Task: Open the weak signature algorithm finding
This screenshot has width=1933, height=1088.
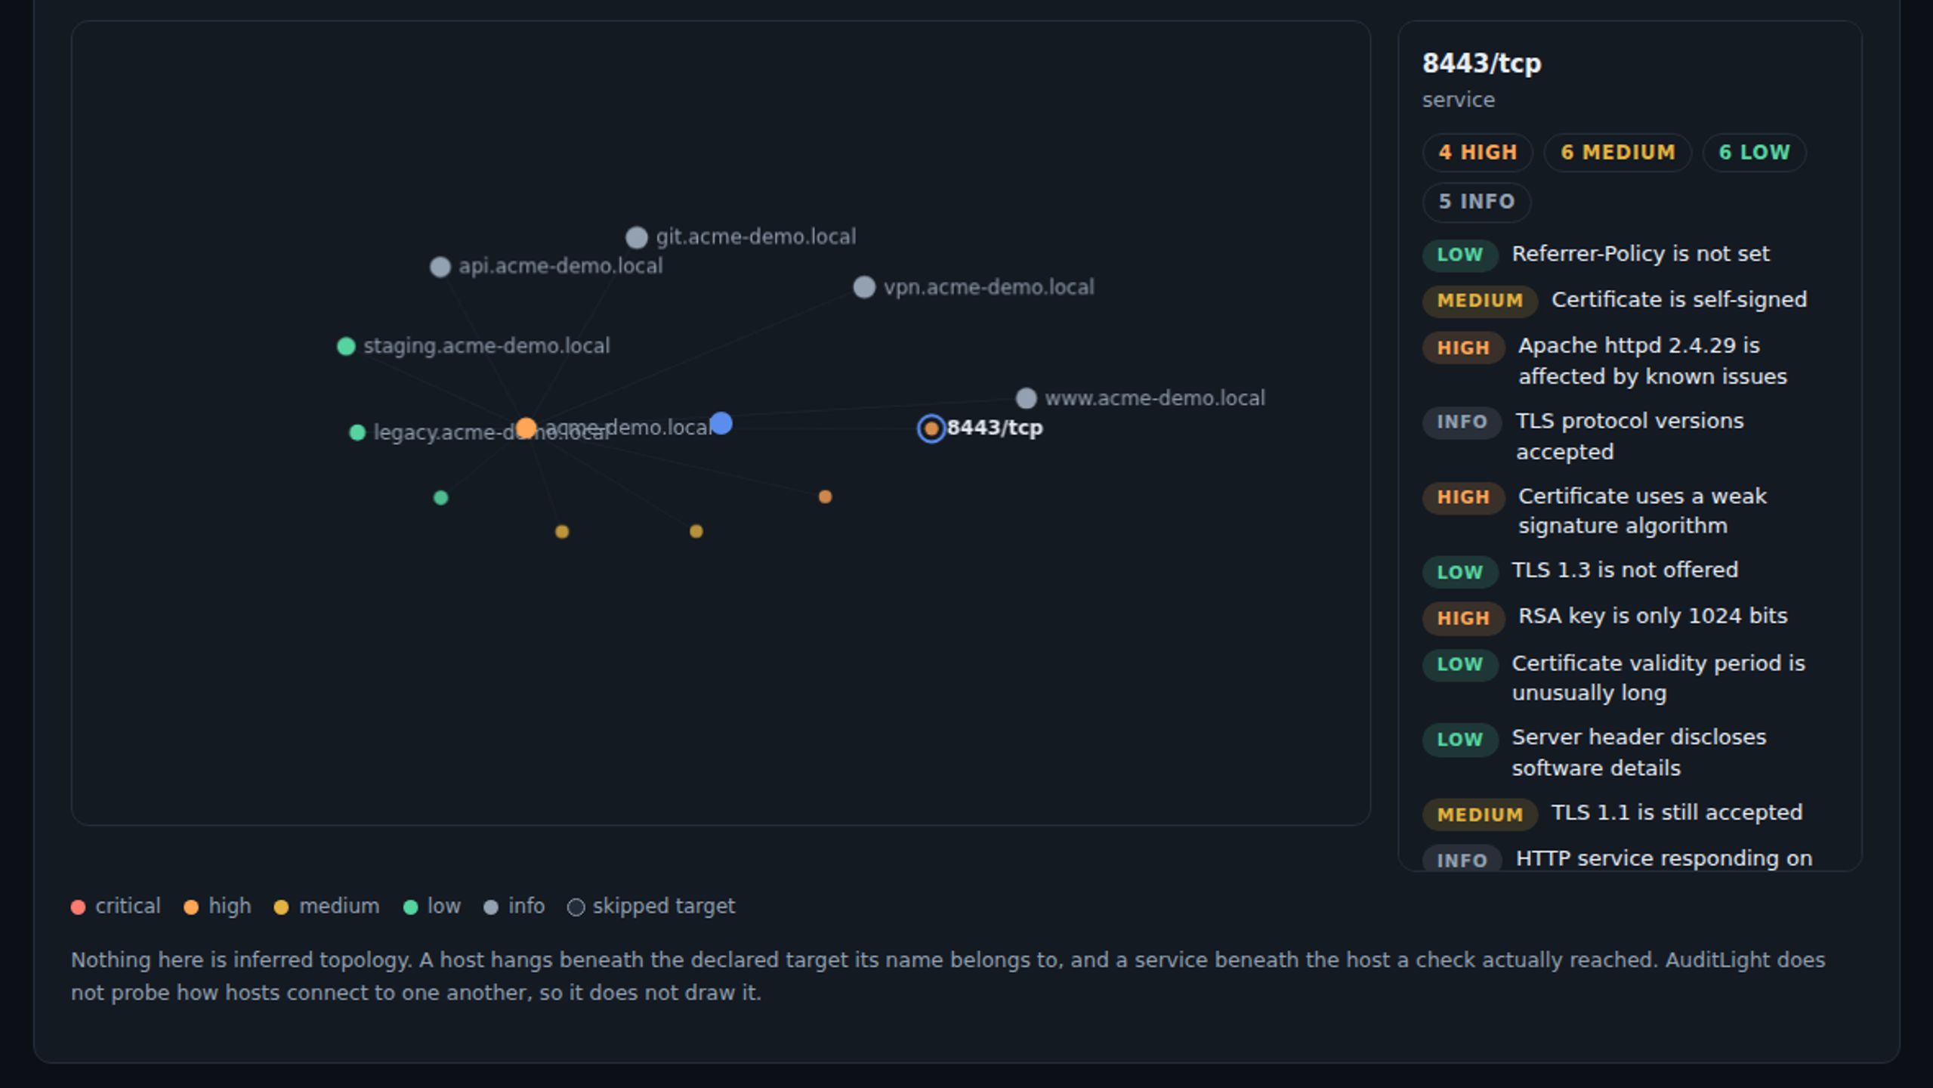Action: click(x=1630, y=511)
